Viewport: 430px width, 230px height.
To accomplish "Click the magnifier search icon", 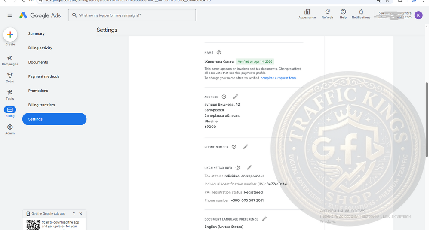I will pos(74,15).
